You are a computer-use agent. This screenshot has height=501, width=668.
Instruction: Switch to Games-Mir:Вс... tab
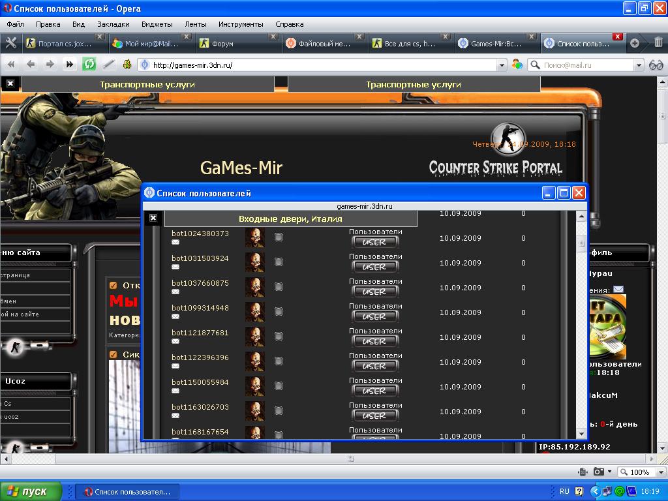[x=496, y=44]
